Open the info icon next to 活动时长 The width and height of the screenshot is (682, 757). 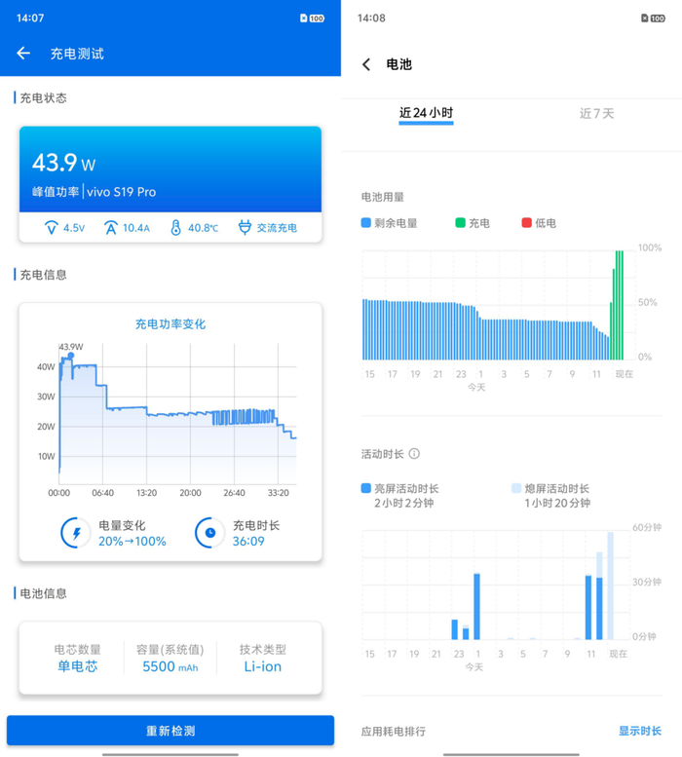(414, 454)
